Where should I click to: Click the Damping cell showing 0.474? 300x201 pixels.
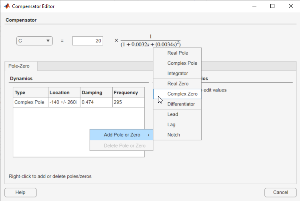pos(96,103)
